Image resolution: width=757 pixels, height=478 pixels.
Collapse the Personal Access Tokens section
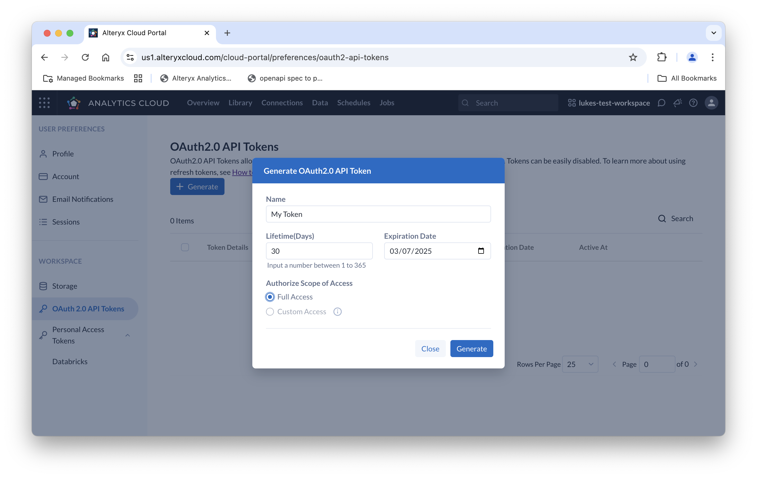pyautogui.click(x=128, y=335)
